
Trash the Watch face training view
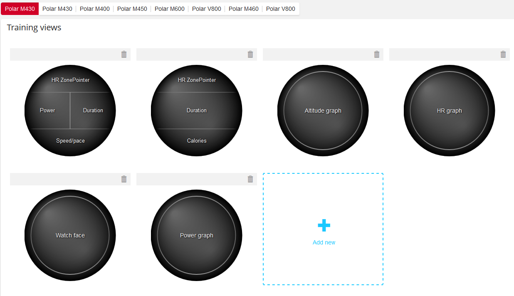pos(124,179)
